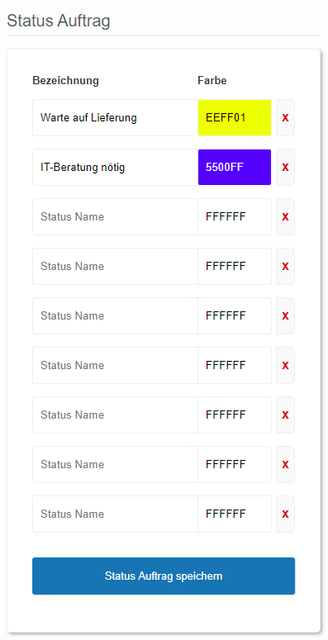Image resolution: width=328 pixels, height=640 pixels.
Task: Select the FFFFFF color field in last row
Action: click(x=235, y=514)
